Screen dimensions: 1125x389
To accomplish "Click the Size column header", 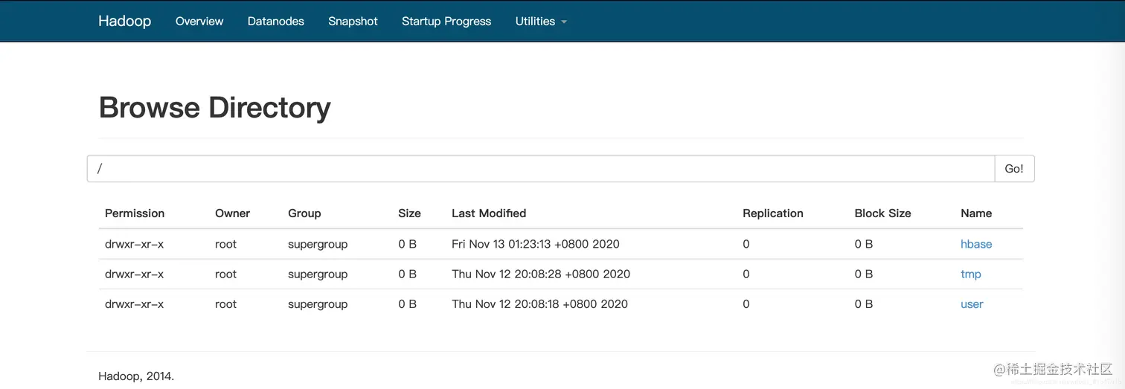I will point(409,213).
